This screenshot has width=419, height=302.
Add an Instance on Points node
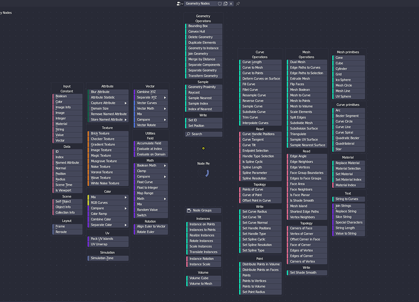tap(203, 224)
